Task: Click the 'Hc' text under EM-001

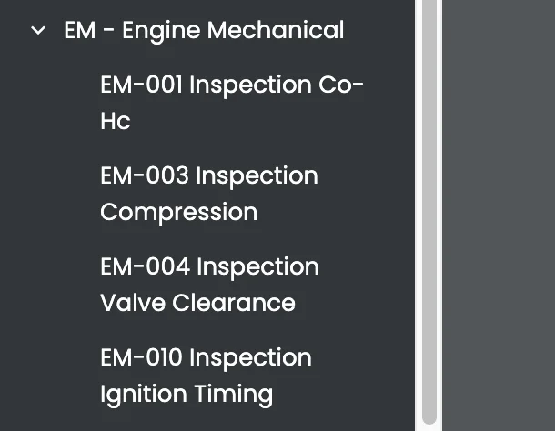Action: click(x=116, y=121)
